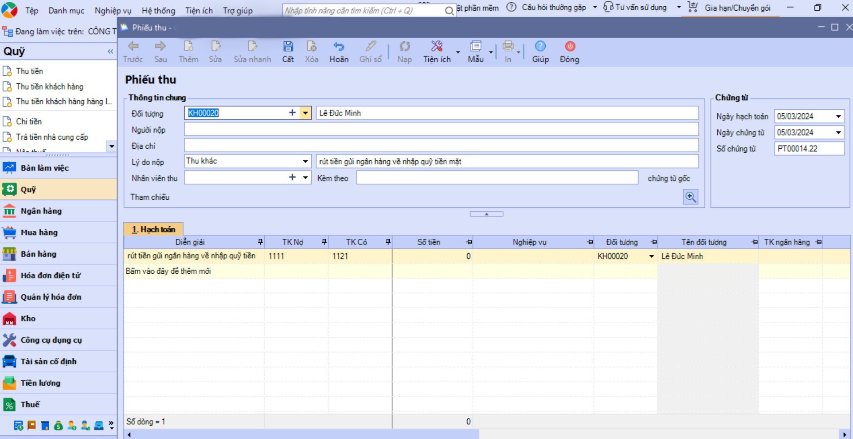
Task: Click Thu tiền khách hàng link
Action: pyautogui.click(x=49, y=86)
